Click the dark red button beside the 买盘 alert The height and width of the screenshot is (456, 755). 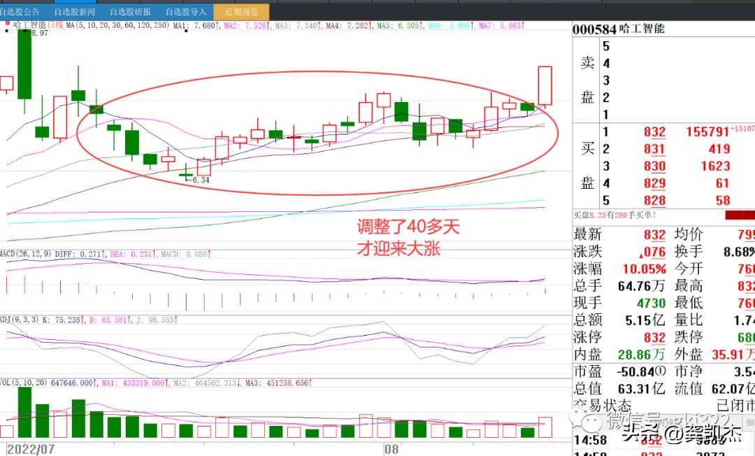click(740, 215)
